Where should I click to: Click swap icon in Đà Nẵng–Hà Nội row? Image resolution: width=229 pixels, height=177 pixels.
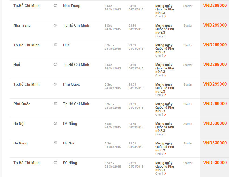coord(55,143)
